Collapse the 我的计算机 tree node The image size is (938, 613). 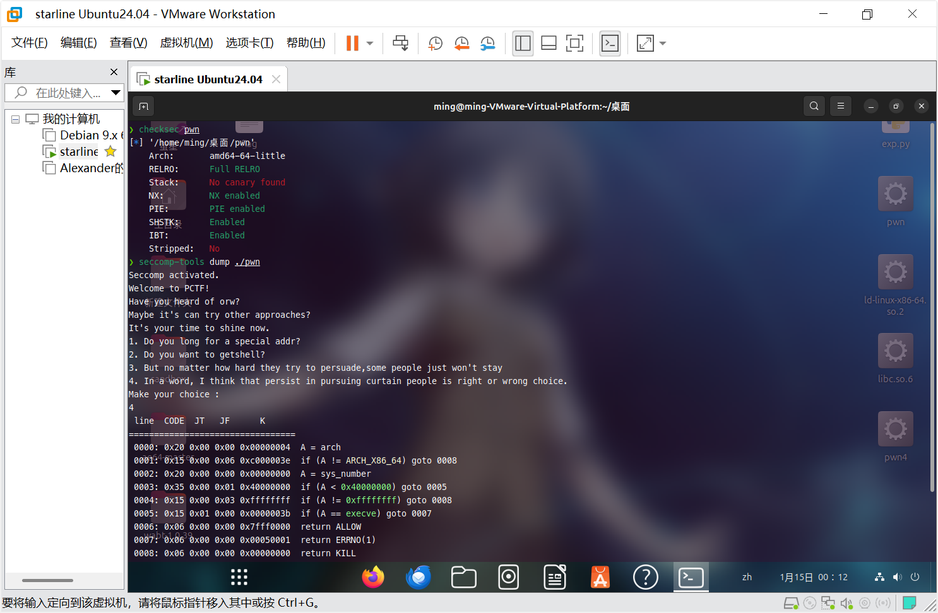pyautogui.click(x=15, y=119)
